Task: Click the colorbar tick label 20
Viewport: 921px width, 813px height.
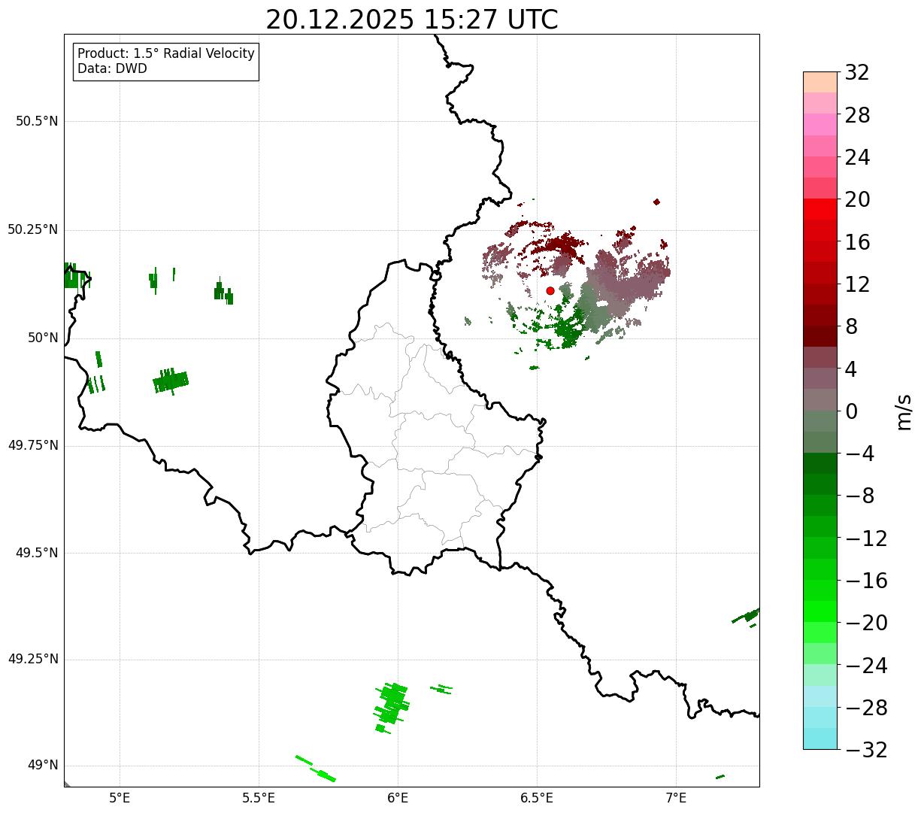Action: [x=858, y=200]
